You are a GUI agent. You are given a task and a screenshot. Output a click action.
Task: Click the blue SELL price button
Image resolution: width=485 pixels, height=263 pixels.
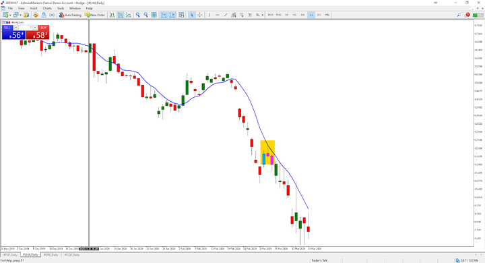(x=13, y=35)
